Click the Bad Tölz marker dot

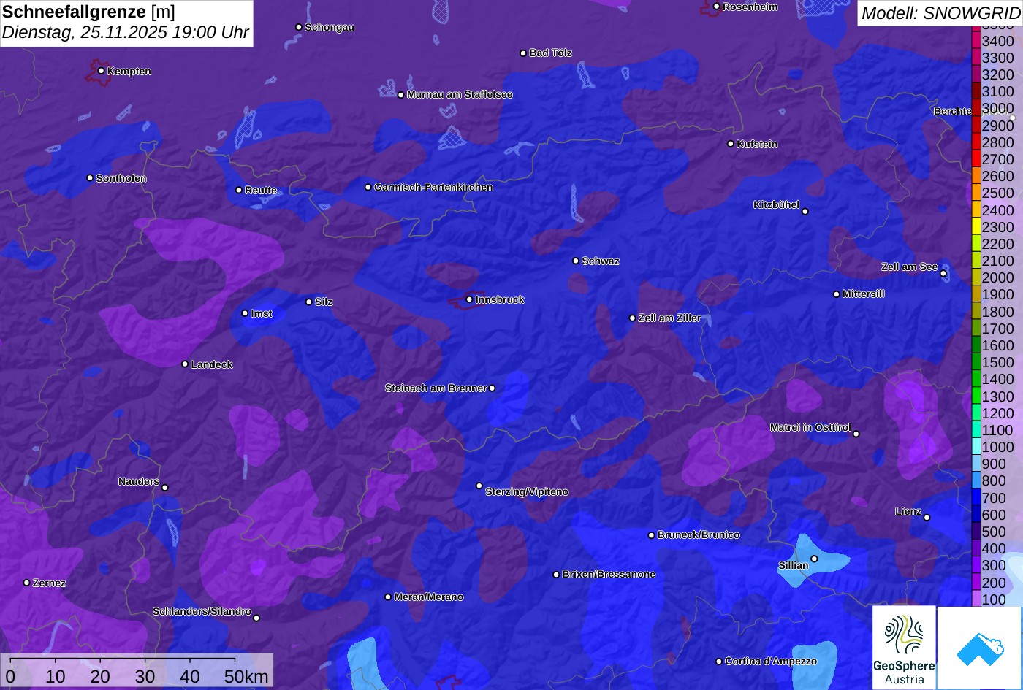(x=523, y=53)
